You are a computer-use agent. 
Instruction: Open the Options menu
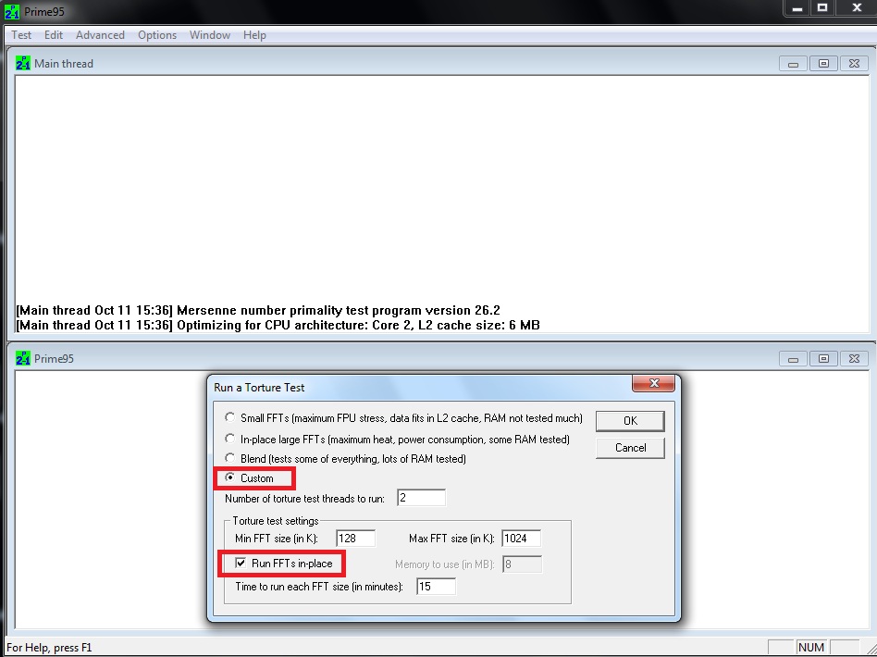click(157, 34)
